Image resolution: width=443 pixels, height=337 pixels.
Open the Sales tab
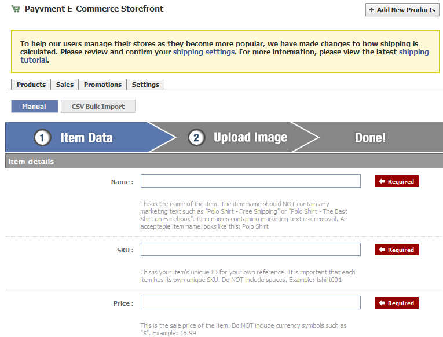click(x=65, y=85)
